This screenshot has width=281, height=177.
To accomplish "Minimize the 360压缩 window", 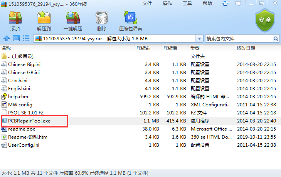I will 251,3.
